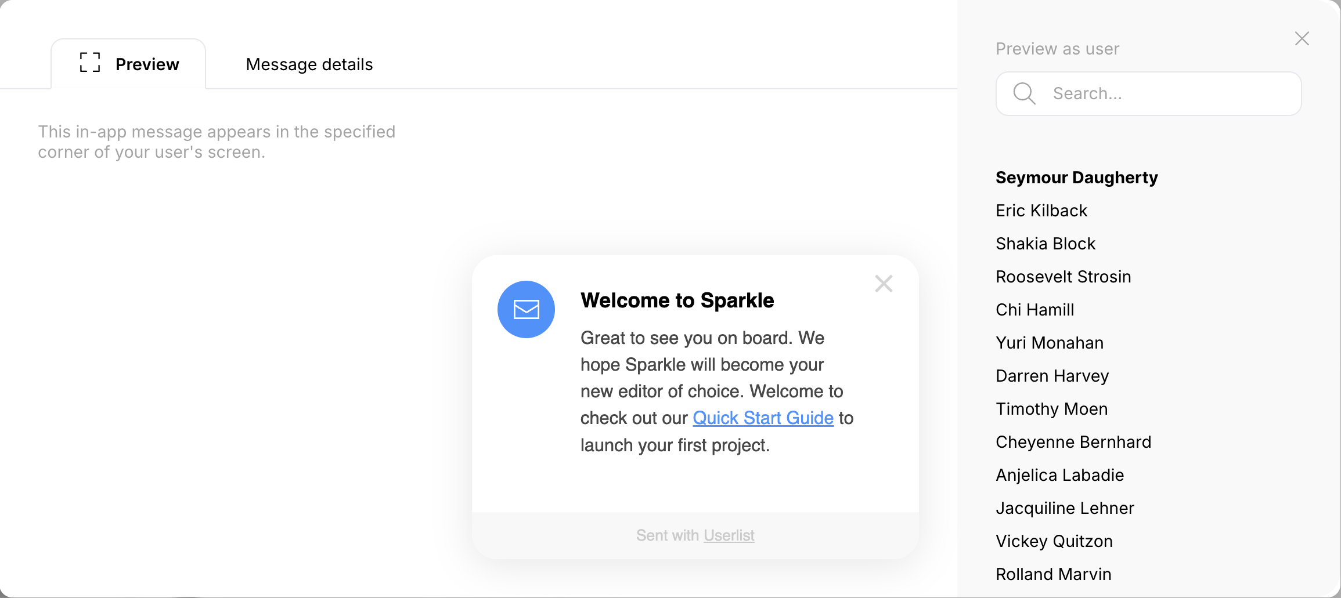Click the Search input field

point(1148,93)
